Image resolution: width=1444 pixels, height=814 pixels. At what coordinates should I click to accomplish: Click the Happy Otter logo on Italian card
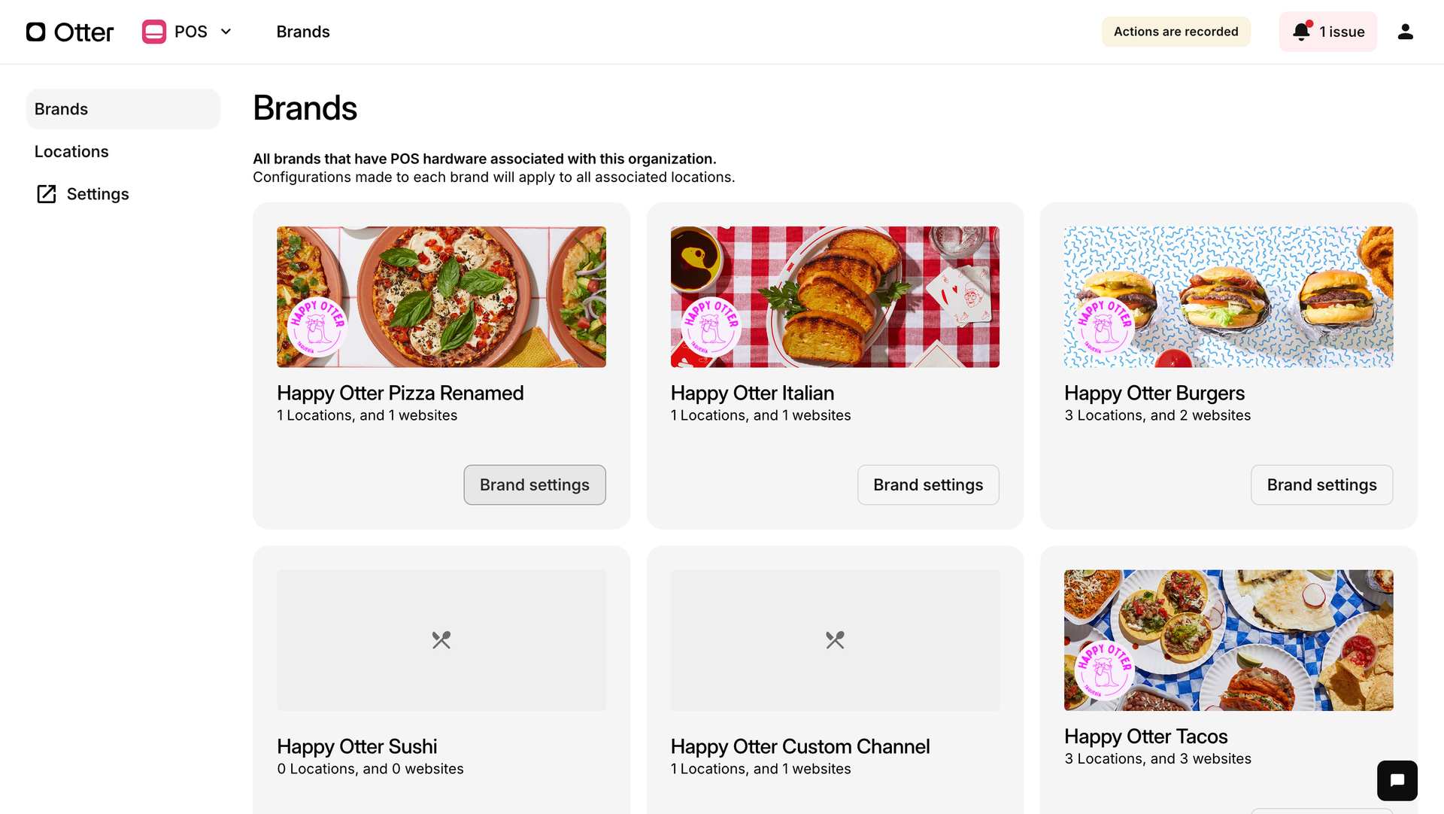(711, 327)
